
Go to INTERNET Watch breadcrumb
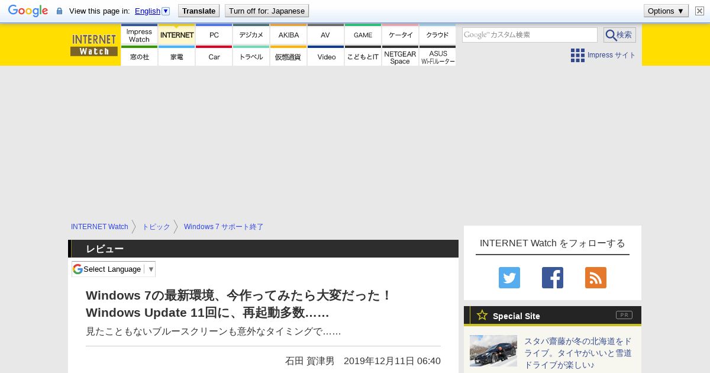(x=99, y=227)
